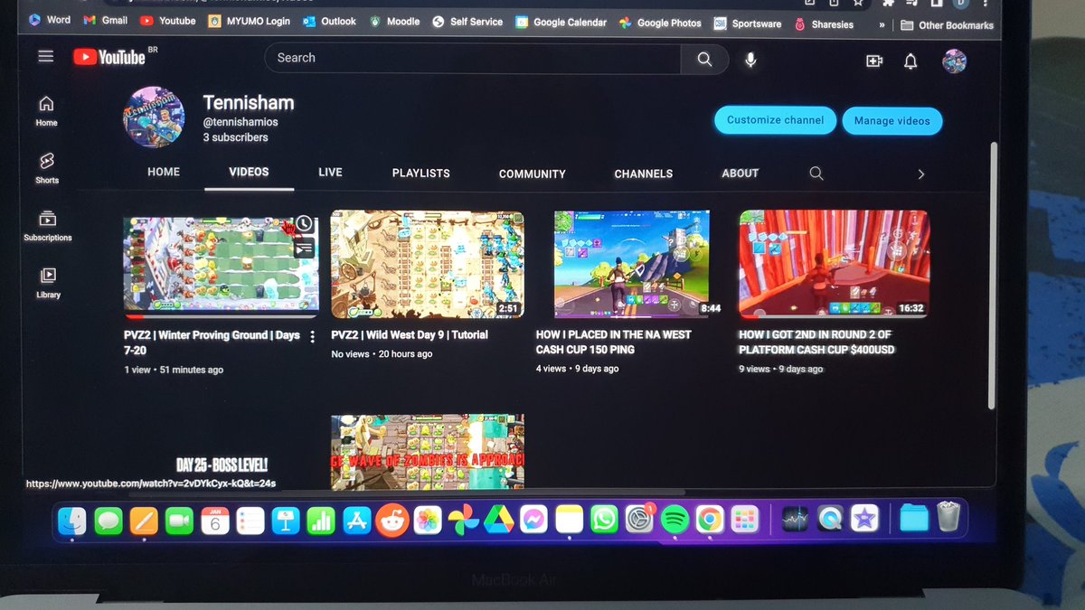Open more options for Winter Proving Ground video
The height and width of the screenshot is (610, 1085).
coord(313,336)
